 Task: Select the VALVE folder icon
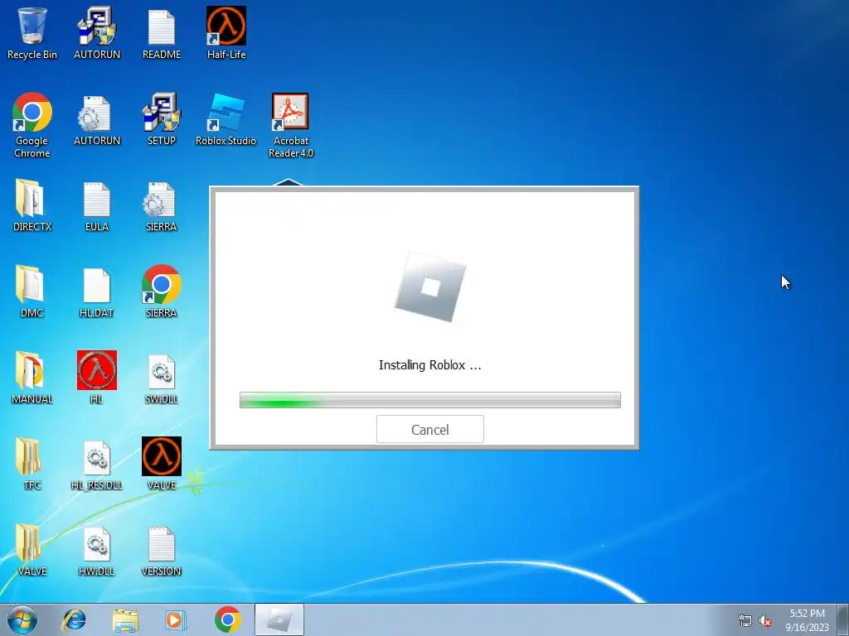[x=32, y=551]
